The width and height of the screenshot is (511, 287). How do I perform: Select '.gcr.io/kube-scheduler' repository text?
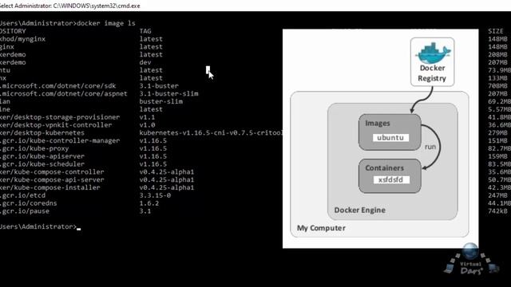[x=42, y=164]
